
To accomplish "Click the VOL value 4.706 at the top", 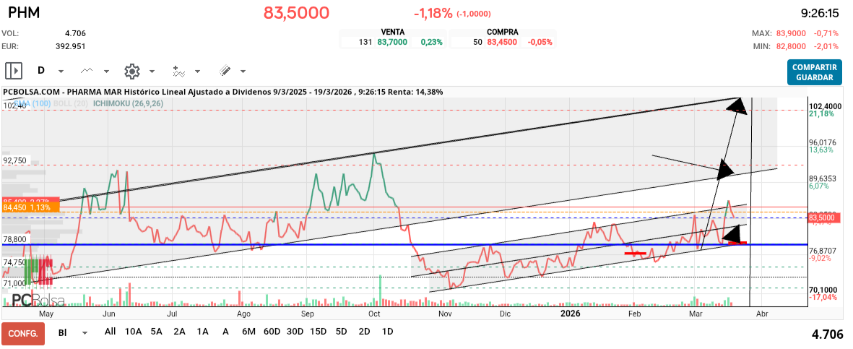I will 75,33.
